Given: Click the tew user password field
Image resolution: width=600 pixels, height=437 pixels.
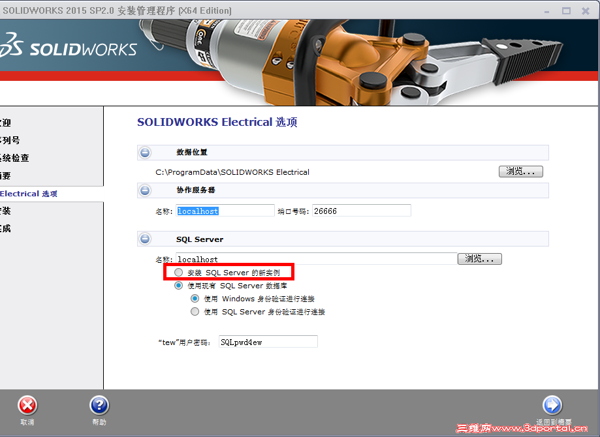Looking at the screenshot, I should point(268,342).
